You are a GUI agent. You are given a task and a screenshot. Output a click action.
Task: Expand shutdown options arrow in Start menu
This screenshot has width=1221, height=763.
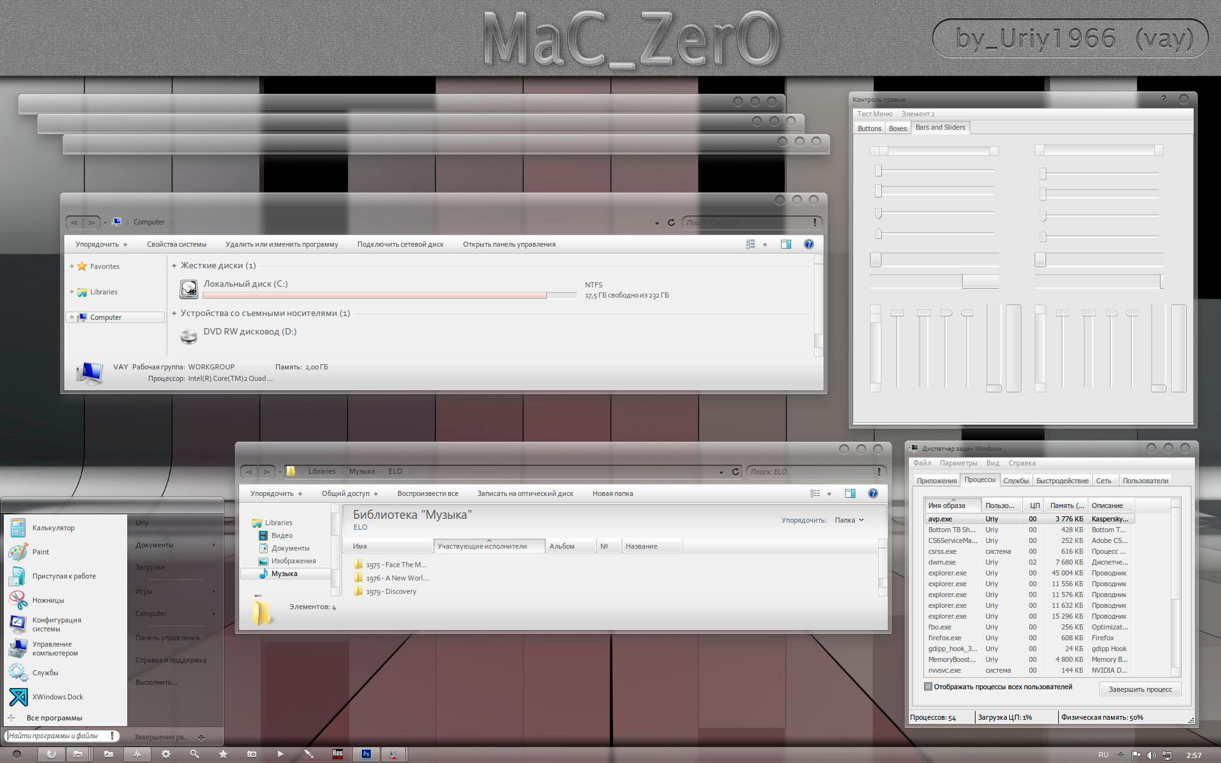point(202,738)
